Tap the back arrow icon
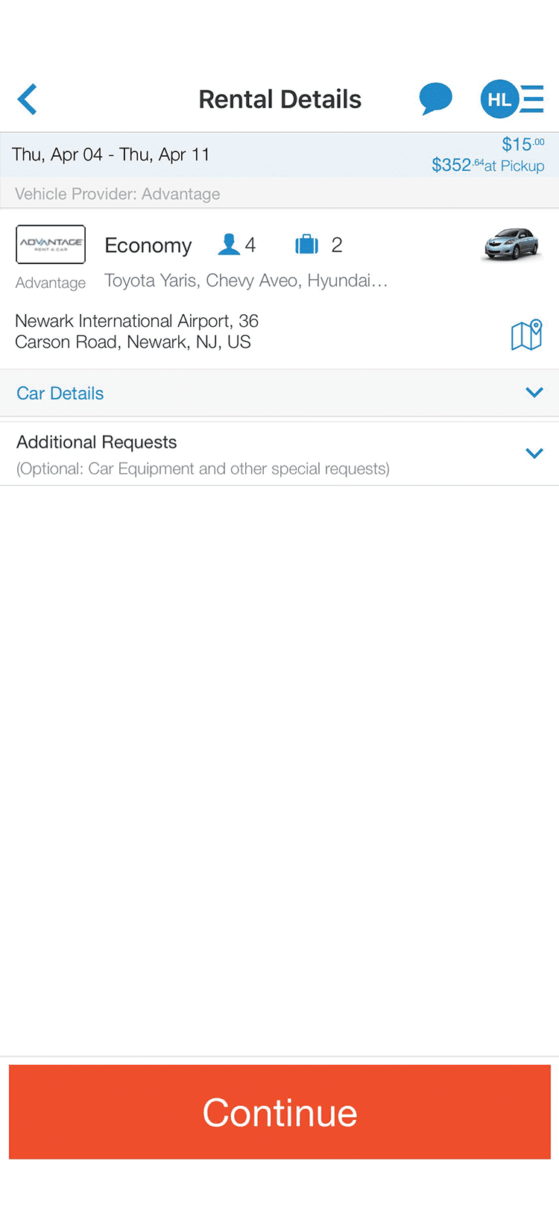This screenshot has height=1211, width=559. tap(28, 99)
